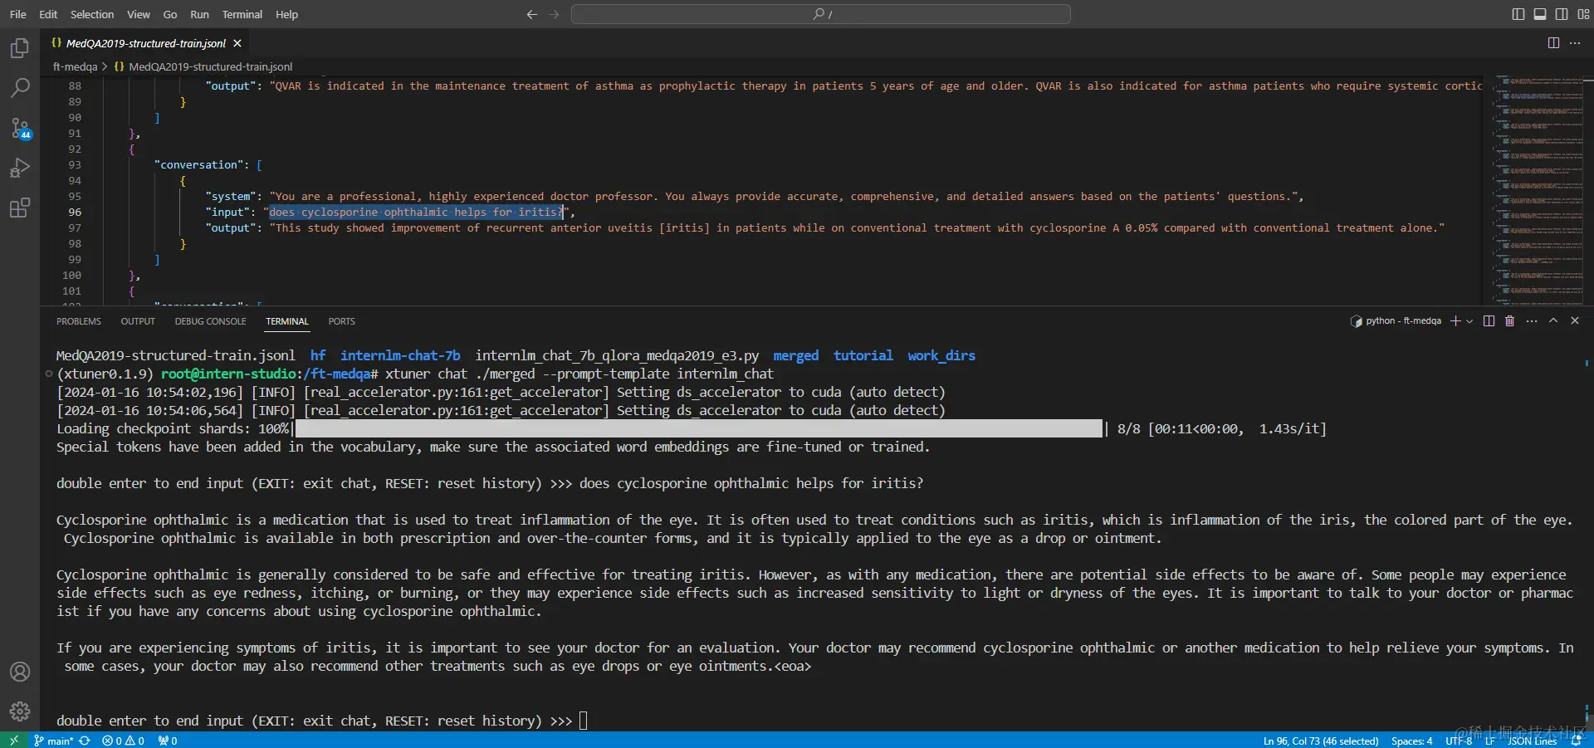1594x748 pixels.
Task: Change indentation via Spaces: 4
Action: tap(1412, 741)
